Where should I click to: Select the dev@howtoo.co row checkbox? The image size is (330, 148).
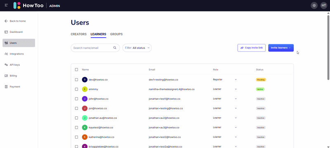[x=76, y=80]
